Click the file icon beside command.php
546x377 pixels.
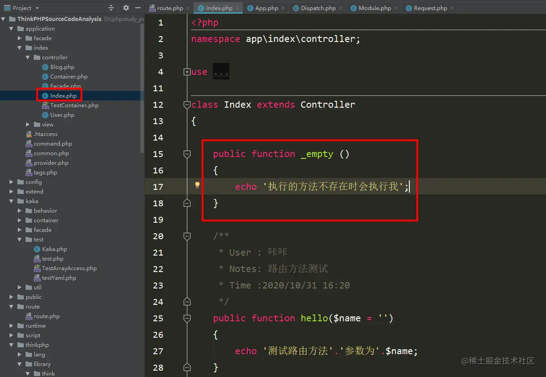(x=28, y=143)
